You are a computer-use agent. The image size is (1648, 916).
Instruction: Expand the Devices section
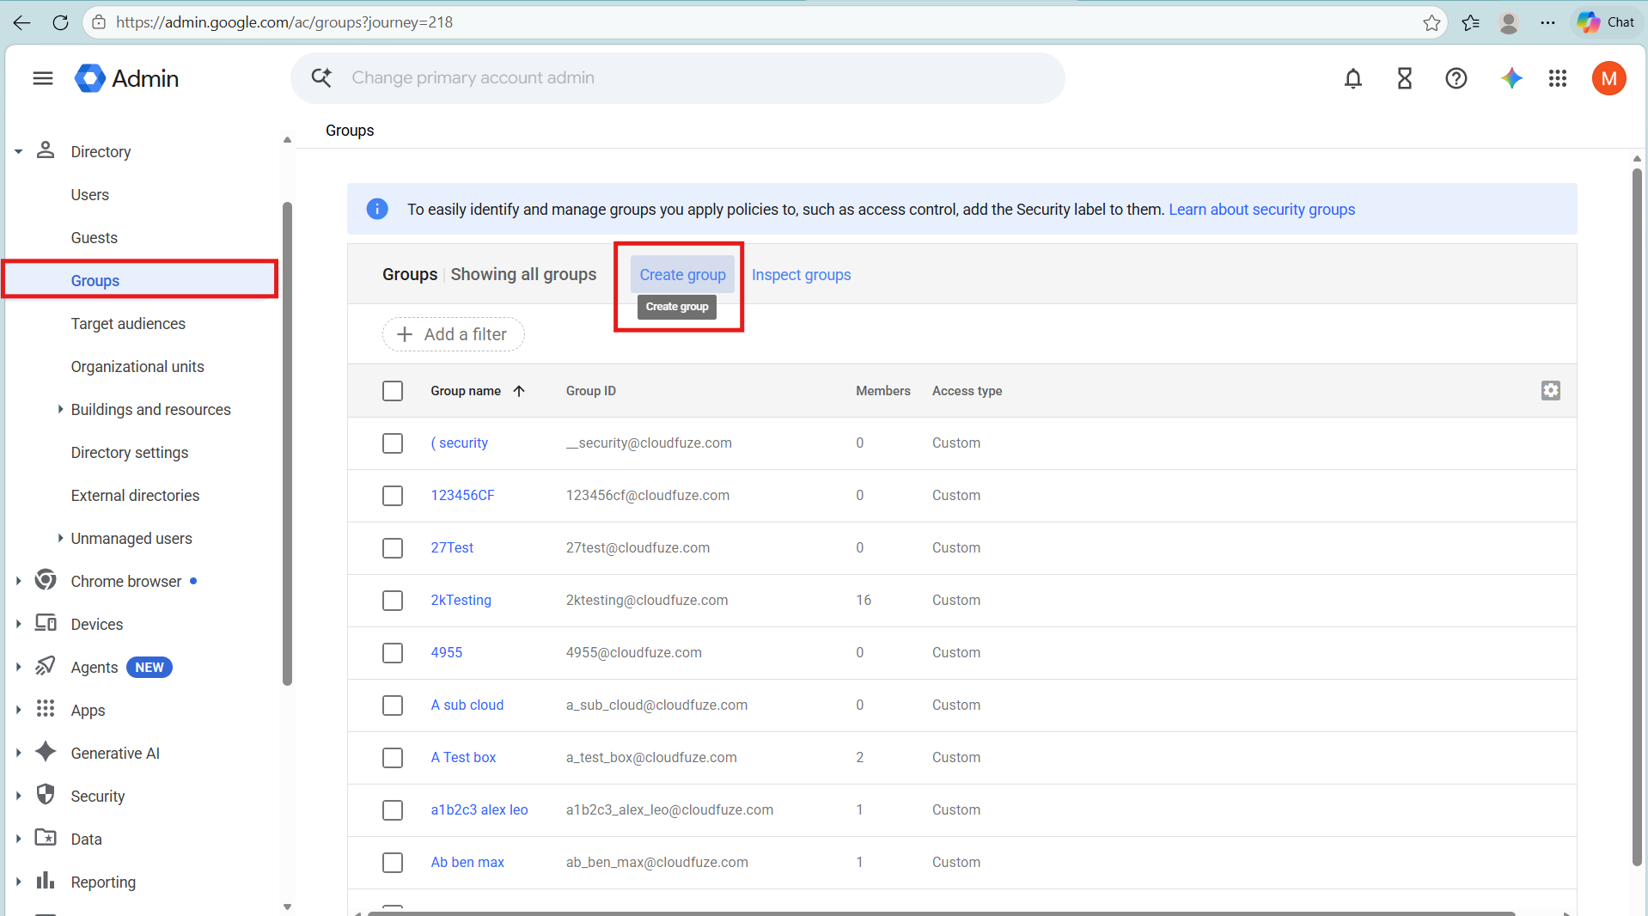point(18,625)
